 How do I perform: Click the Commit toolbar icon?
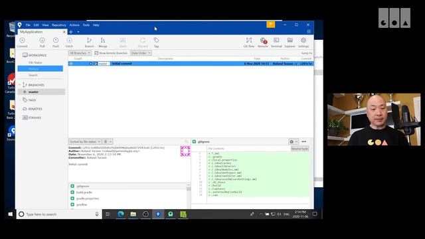22,42
